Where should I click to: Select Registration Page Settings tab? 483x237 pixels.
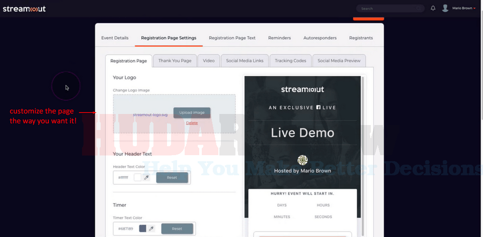click(x=169, y=38)
